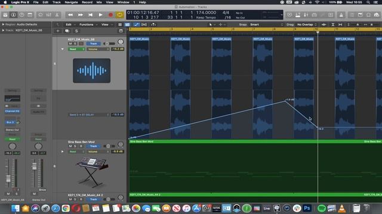This screenshot has width=382, height=214.
Task: Open Spotify from the Dock
Action: click(x=322, y=208)
